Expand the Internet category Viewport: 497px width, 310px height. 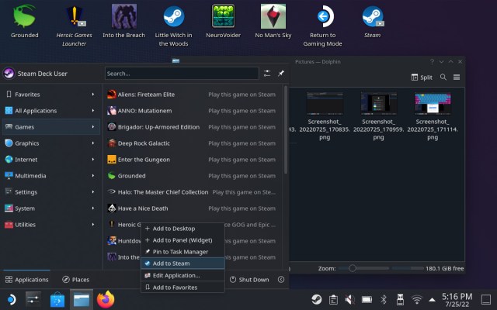[51, 160]
